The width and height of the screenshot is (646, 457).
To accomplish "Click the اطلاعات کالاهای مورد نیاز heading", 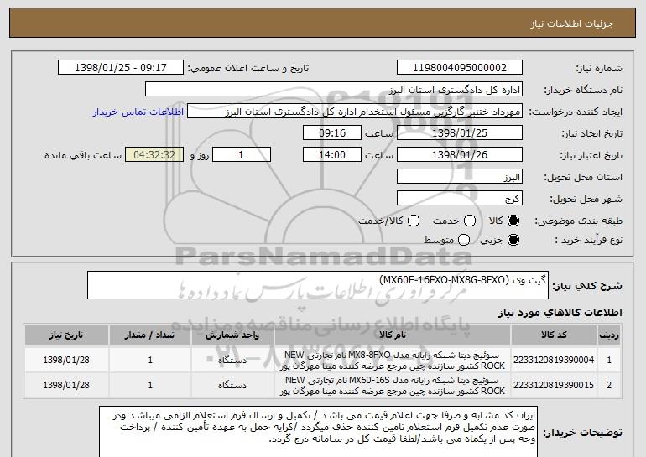I will pyautogui.click(x=560, y=313).
